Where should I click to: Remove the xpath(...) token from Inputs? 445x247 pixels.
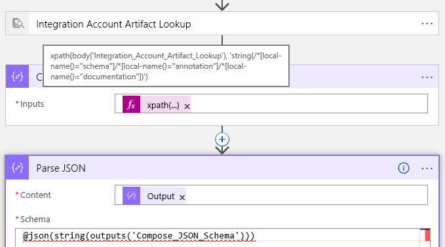pyautogui.click(x=187, y=106)
